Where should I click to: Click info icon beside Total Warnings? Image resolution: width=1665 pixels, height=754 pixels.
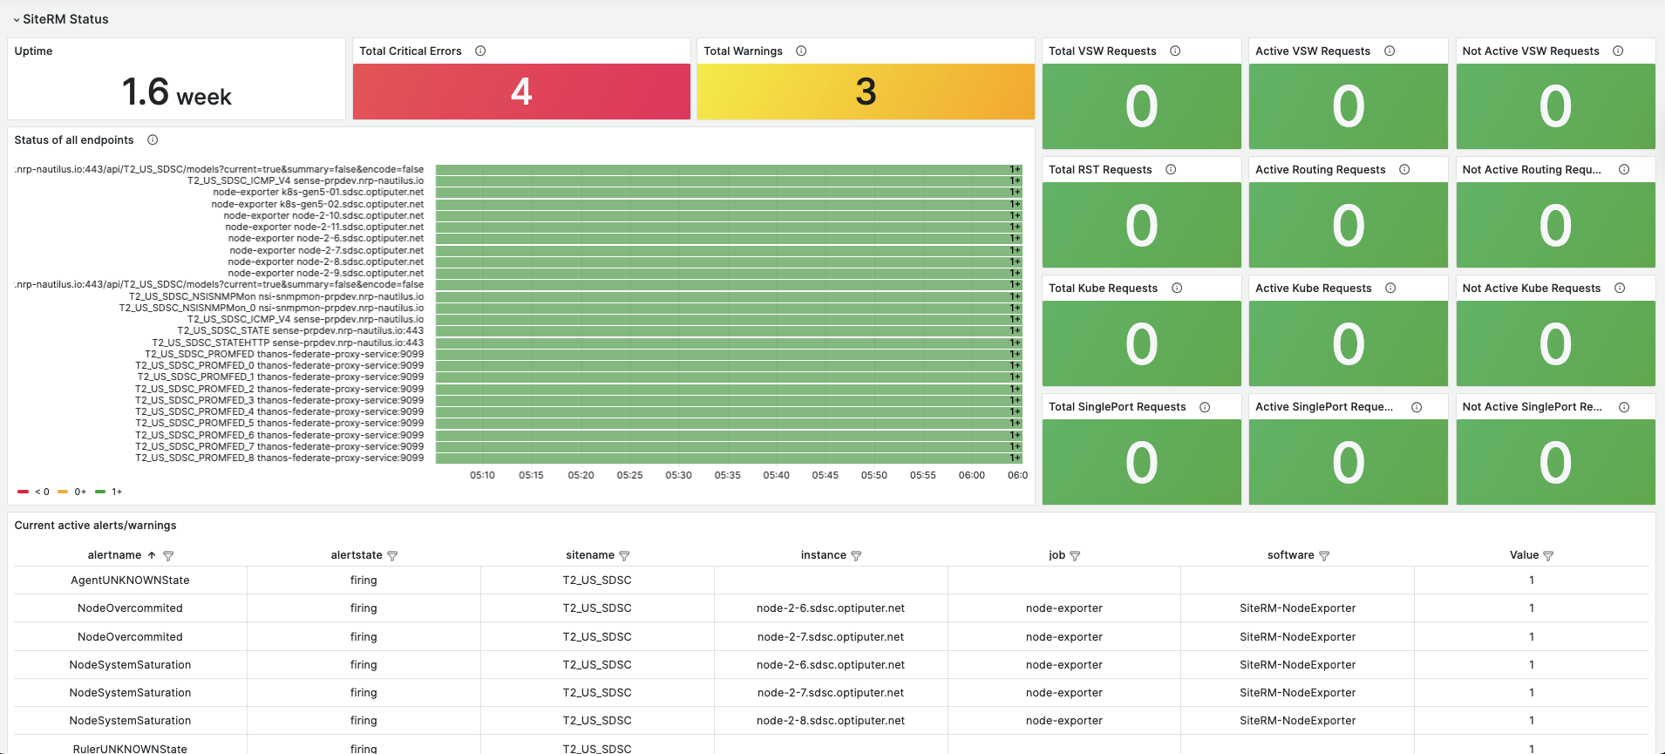[801, 51]
